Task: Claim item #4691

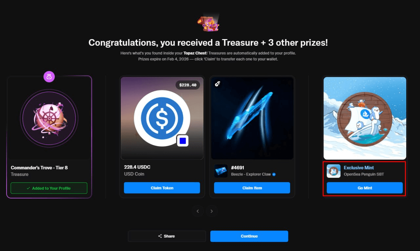Action: point(252,188)
